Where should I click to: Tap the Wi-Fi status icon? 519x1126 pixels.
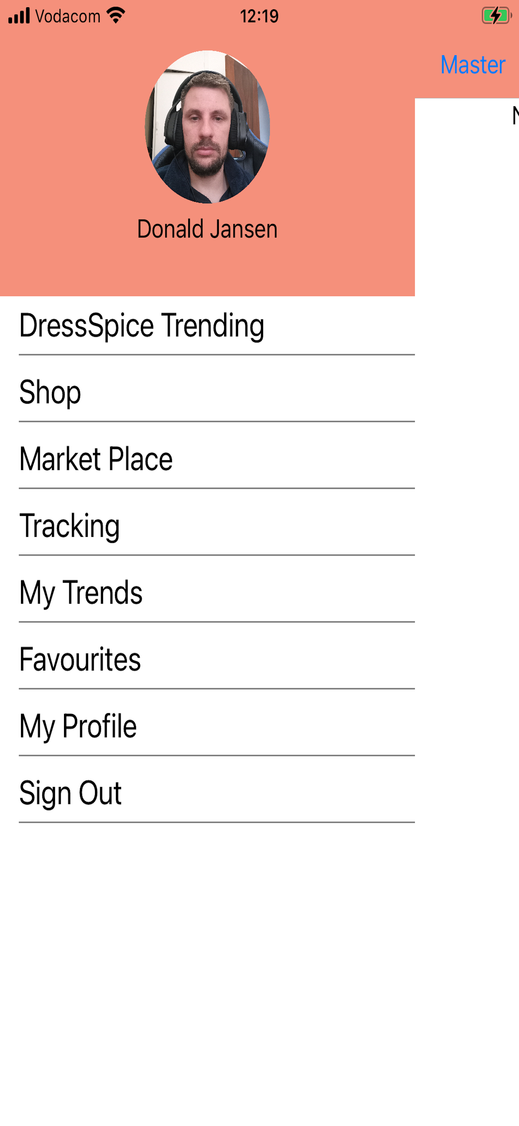tap(116, 16)
